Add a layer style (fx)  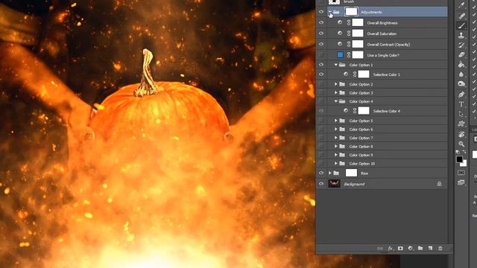tap(391, 248)
